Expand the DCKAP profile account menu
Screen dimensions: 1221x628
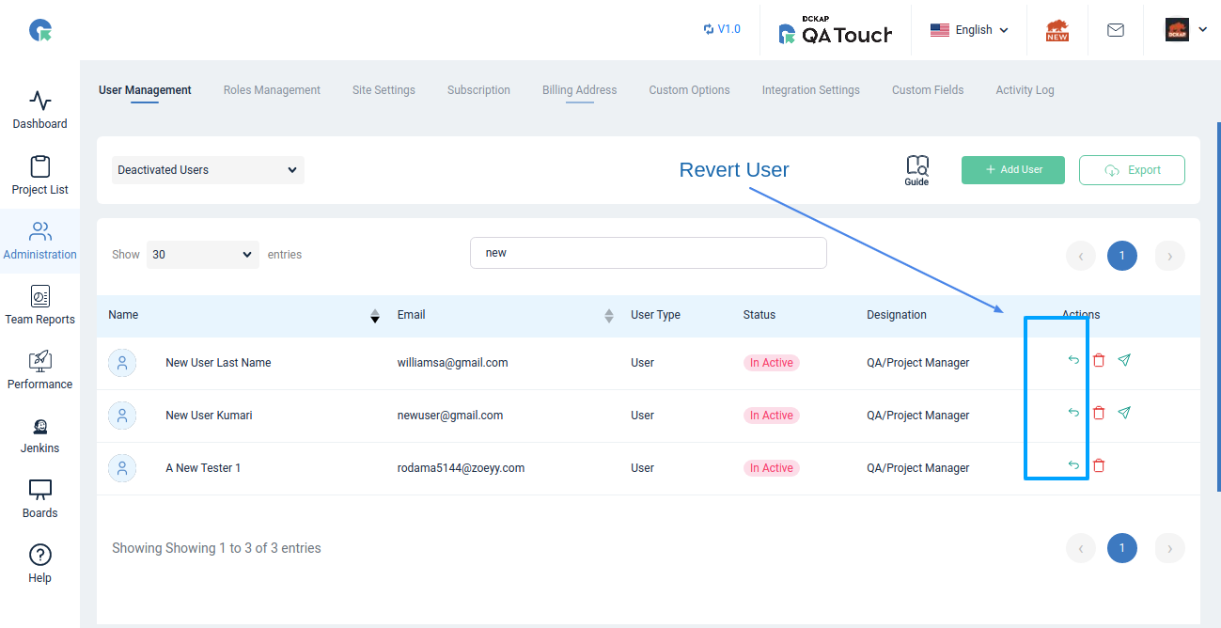[1186, 30]
